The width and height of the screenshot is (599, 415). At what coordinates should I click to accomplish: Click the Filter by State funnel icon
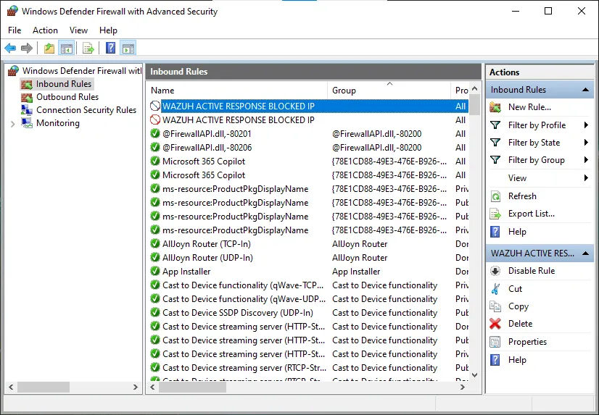495,143
